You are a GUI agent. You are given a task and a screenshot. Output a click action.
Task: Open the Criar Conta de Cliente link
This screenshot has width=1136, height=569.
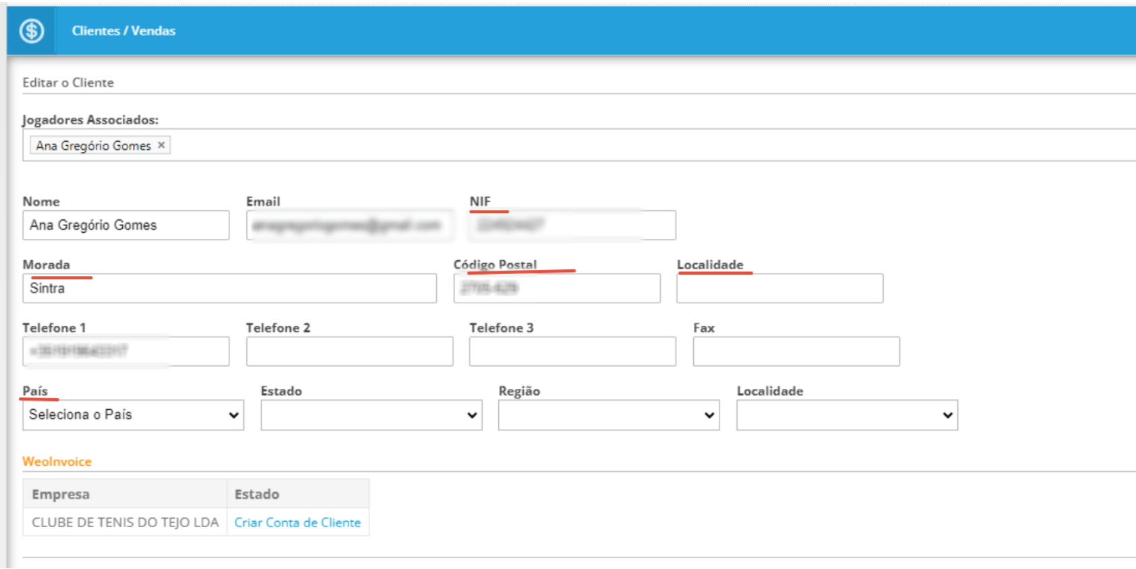297,522
